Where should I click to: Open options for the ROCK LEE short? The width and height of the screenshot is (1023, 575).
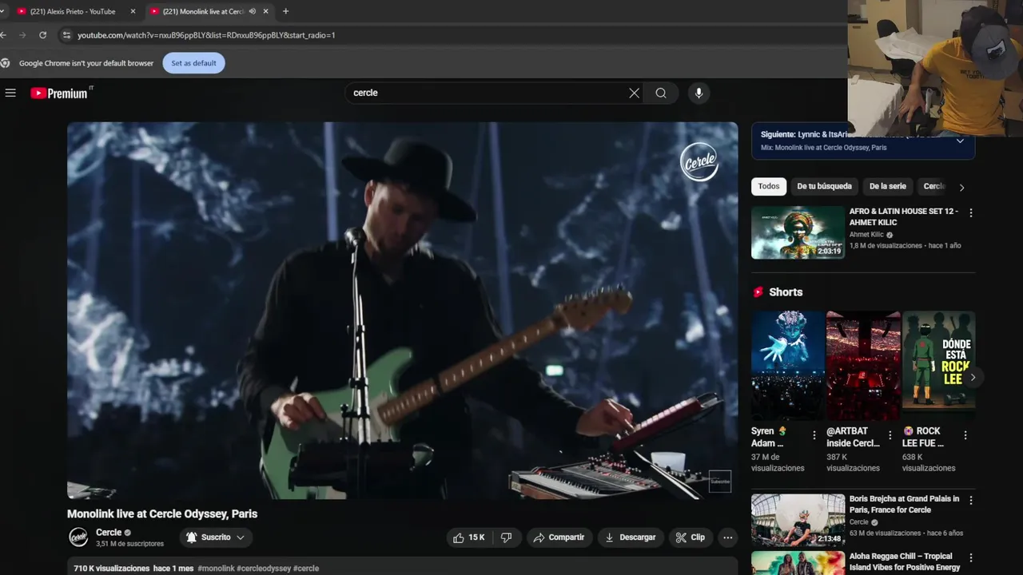[x=965, y=435]
